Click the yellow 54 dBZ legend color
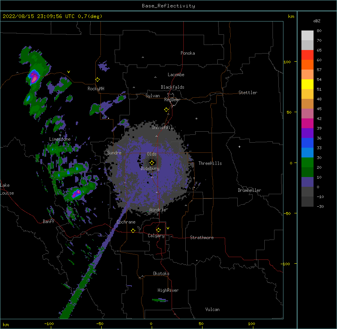This screenshot has width=337, height=329. (307, 84)
